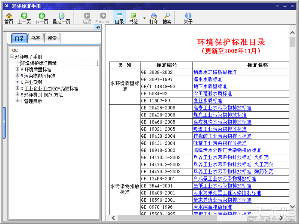Click the 水环境质量标准 category cell
The width and height of the screenshot is (299, 224).
(x=125, y=87)
